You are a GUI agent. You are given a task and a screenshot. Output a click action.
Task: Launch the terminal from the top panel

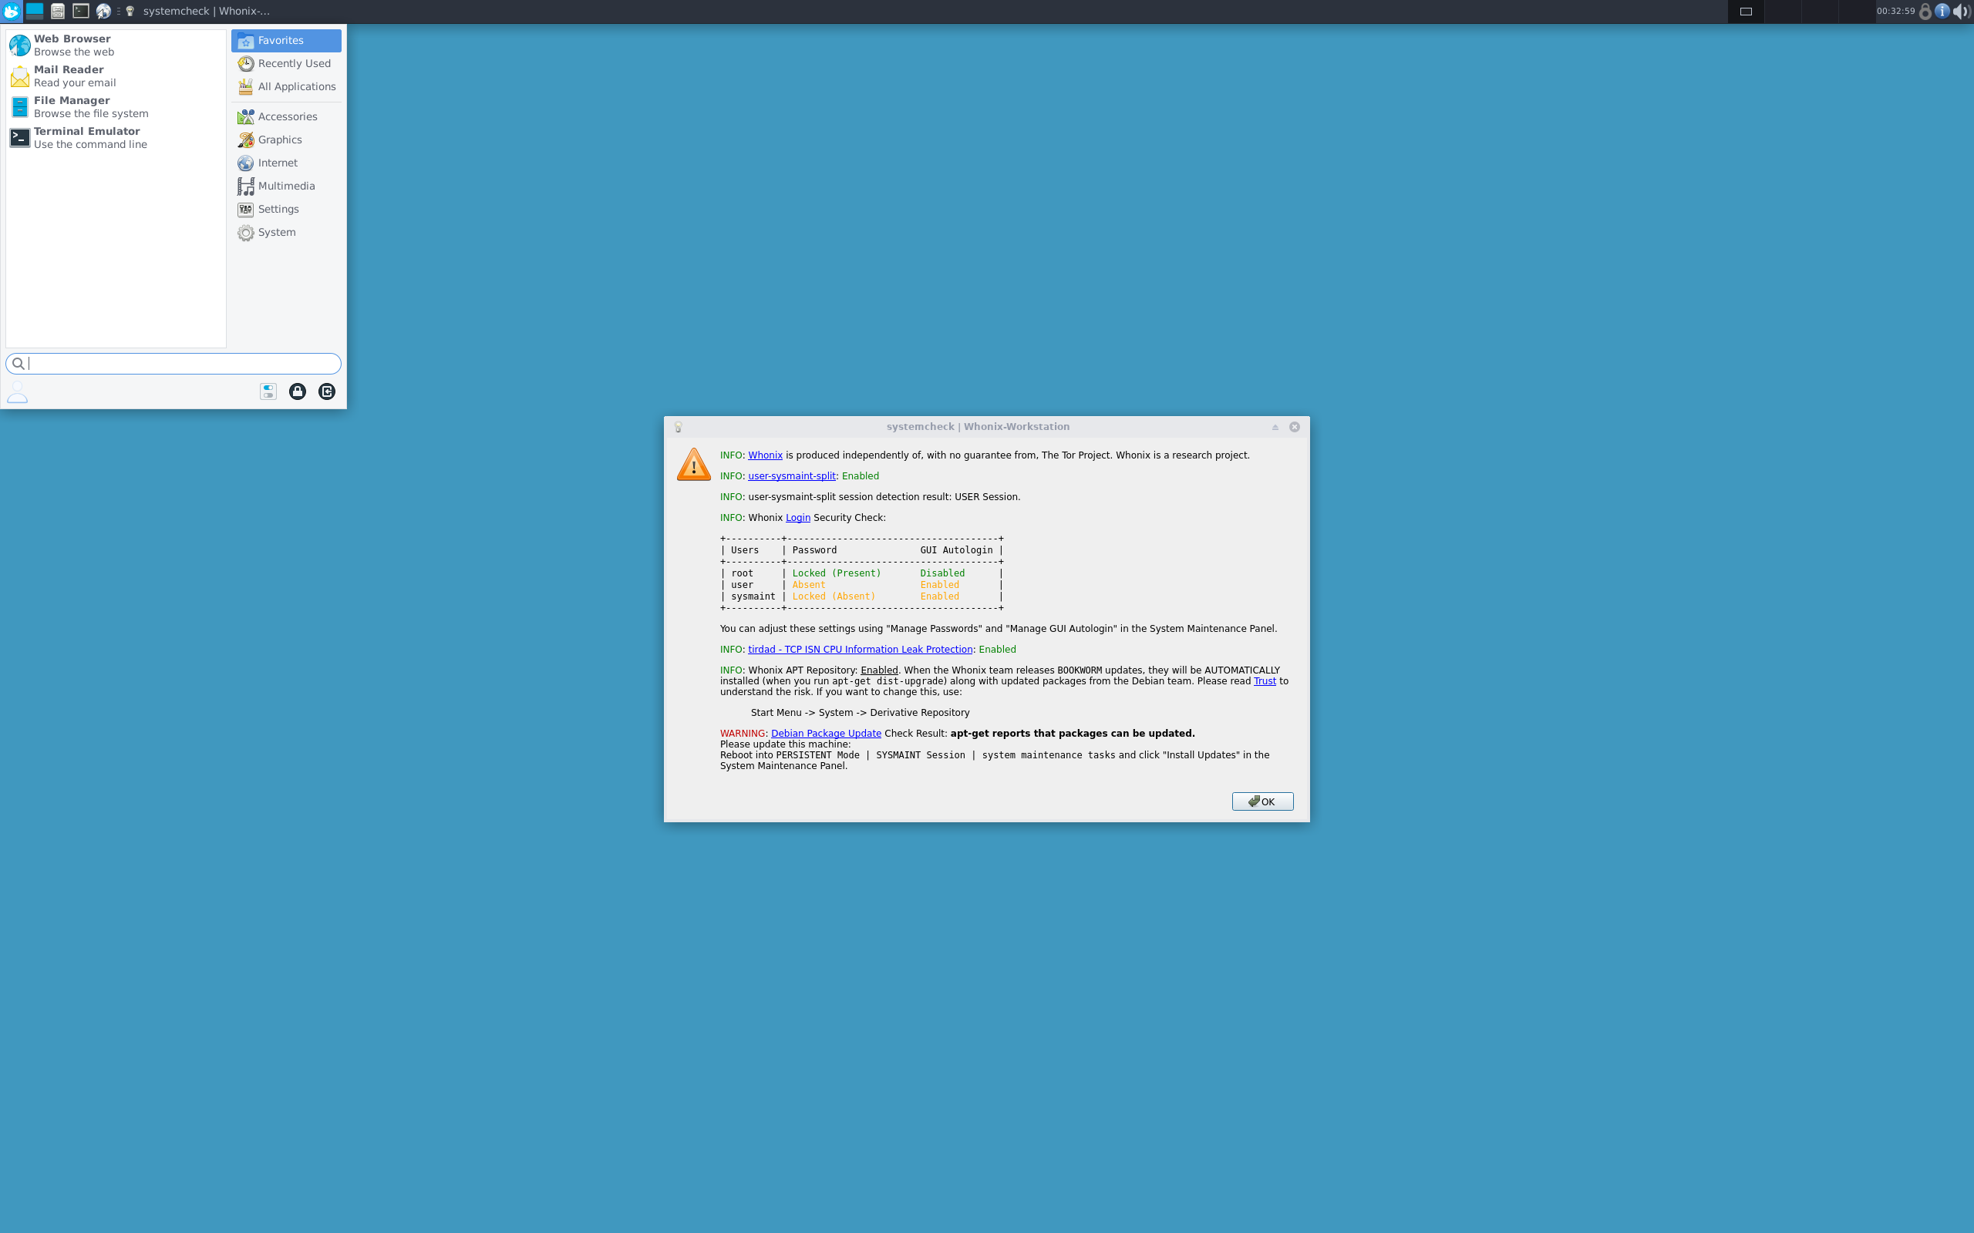[81, 12]
